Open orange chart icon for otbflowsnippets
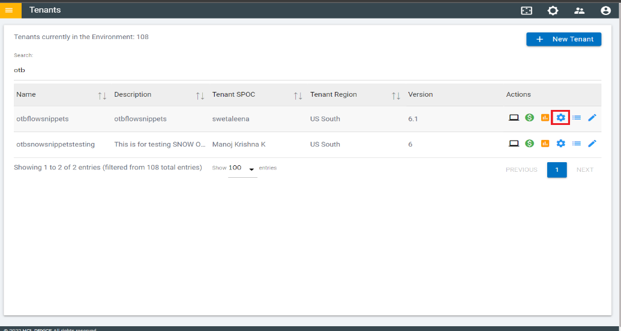The image size is (621, 331). click(545, 118)
